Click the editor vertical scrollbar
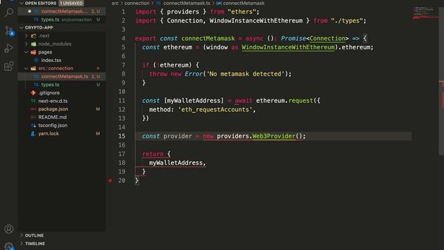 (x=441, y=81)
